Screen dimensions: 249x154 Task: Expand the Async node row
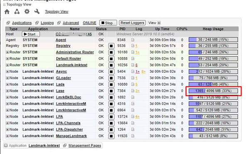7,72
